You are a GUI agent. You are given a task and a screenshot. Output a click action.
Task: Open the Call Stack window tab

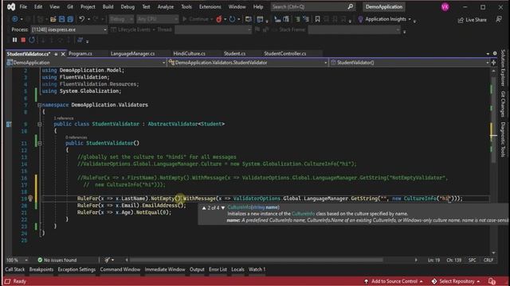point(15,269)
